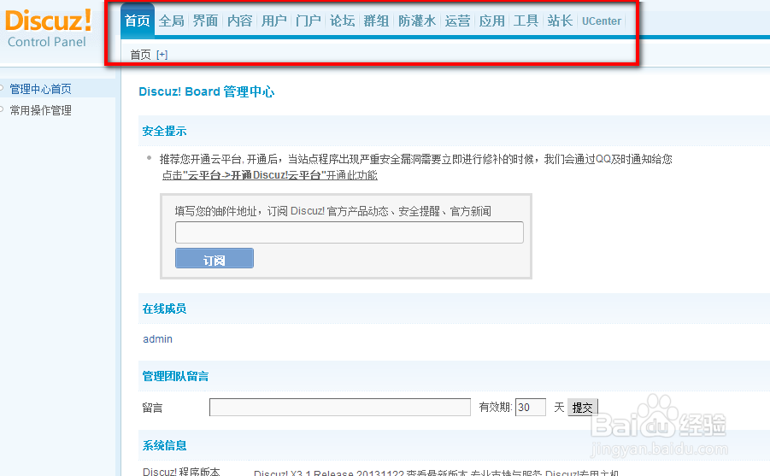Open the 内容 tab
This screenshot has width=770, height=476.
[x=239, y=21]
